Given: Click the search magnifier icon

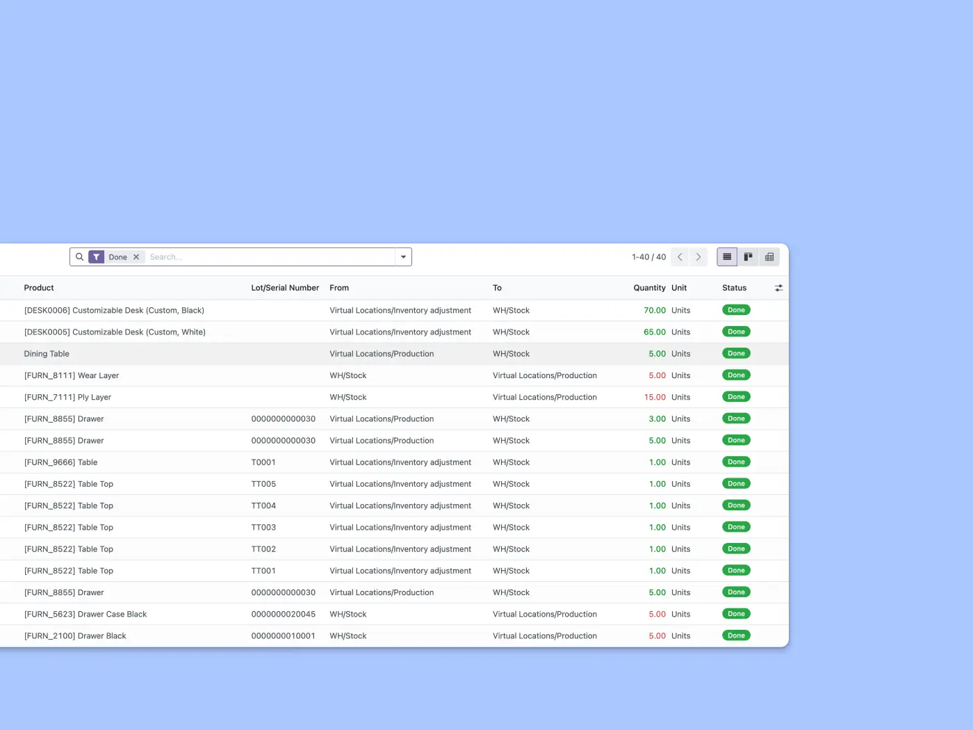Looking at the screenshot, I should (80, 257).
